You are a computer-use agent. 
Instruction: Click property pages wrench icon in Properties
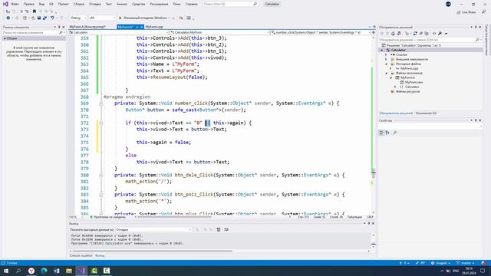(394, 133)
